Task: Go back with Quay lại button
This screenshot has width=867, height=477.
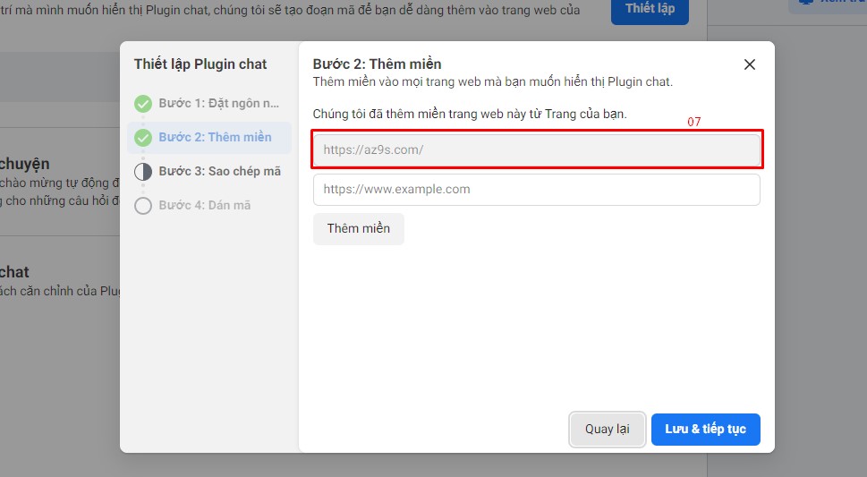Action: click(607, 430)
